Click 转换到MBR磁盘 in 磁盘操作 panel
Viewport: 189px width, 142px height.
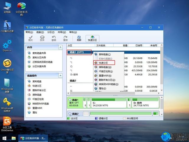(x=41, y=104)
